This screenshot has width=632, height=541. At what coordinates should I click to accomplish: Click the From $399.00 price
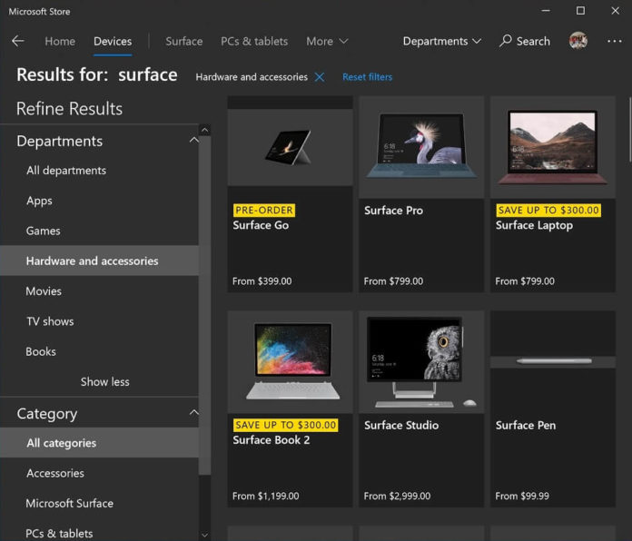pos(262,281)
